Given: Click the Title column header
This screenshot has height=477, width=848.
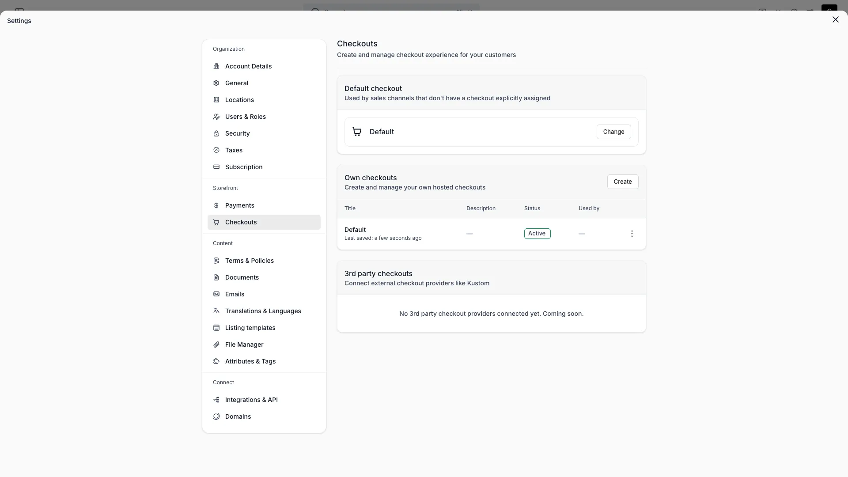Looking at the screenshot, I should [x=350, y=208].
